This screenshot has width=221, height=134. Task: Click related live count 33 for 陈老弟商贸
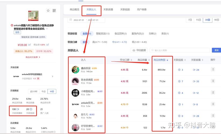point(196,81)
